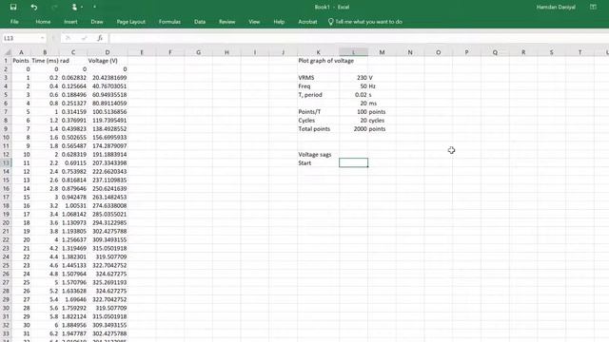Switch to the Draw tab

(97, 22)
